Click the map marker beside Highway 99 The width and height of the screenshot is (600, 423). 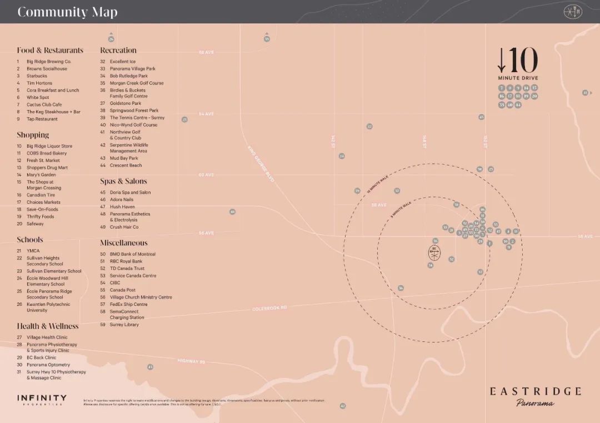coord(151,367)
